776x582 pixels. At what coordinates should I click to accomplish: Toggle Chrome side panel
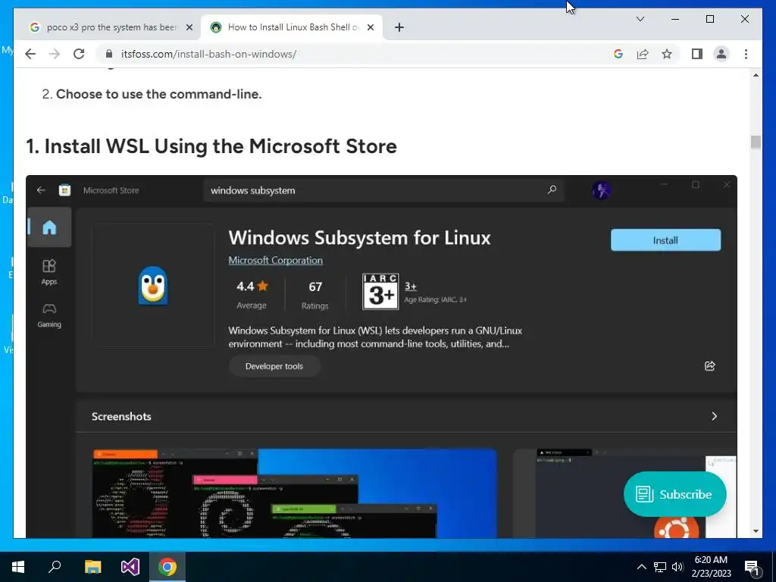(697, 54)
